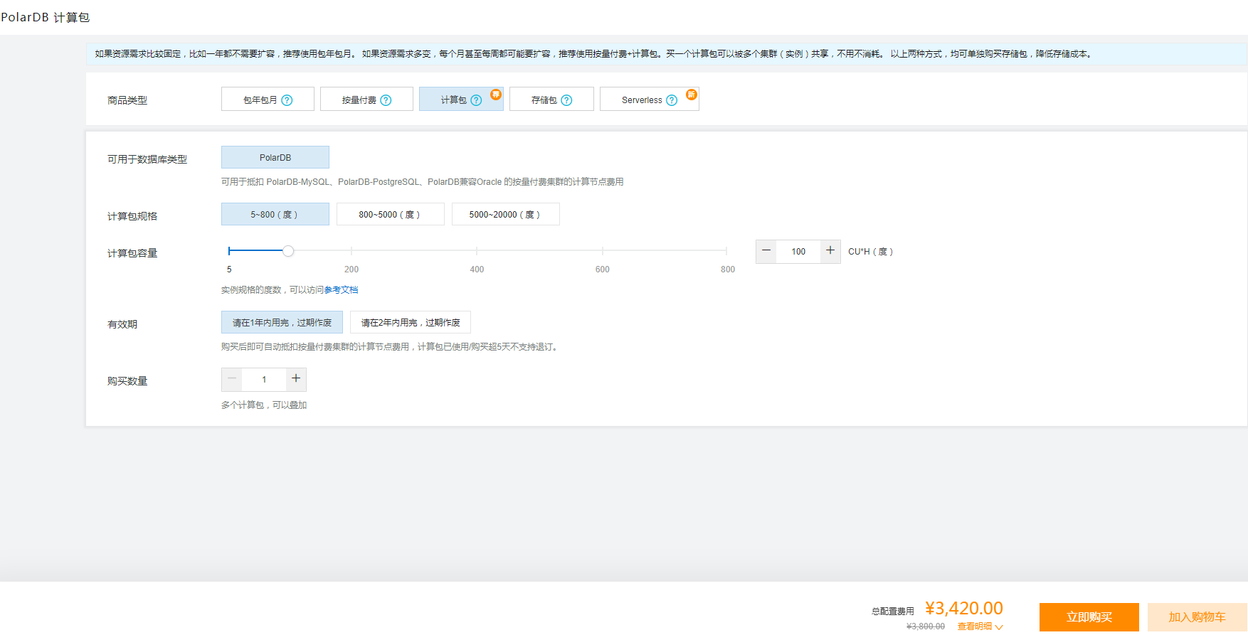The image size is (1248, 635).
Task: Select 包年包月 product type
Action: tap(268, 100)
